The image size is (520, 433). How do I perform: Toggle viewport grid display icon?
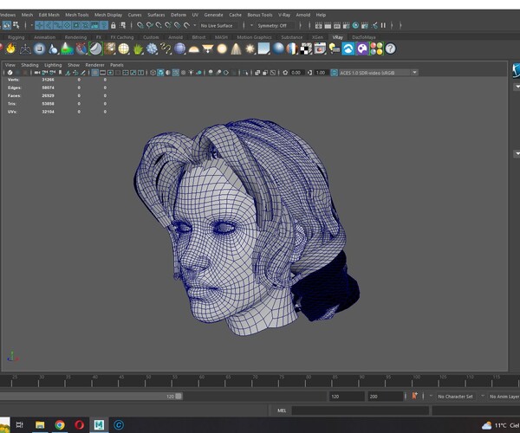[x=94, y=73]
